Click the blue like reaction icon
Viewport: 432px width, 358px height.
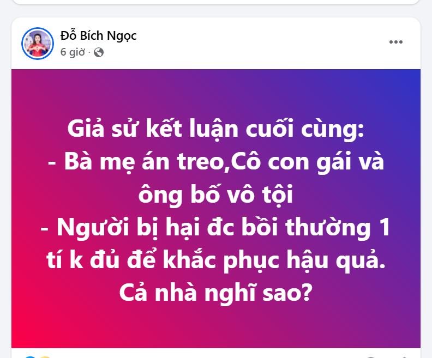coord(31,356)
